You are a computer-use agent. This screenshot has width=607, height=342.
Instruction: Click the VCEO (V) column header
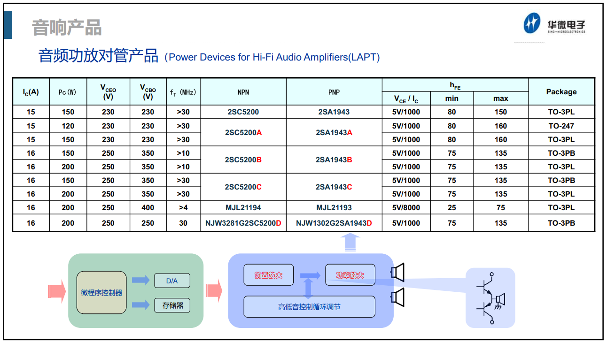click(x=108, y=92)
